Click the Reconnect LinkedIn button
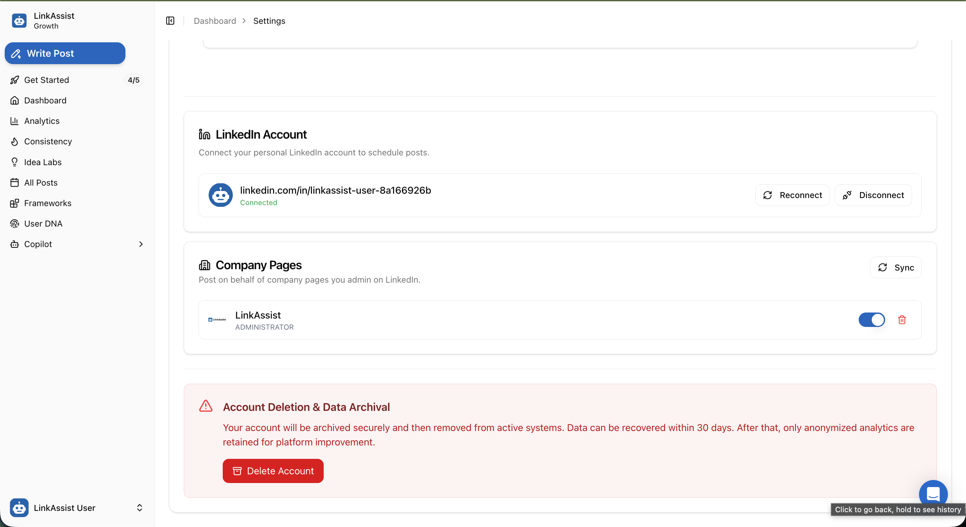Image resolution: width=966 pixels, height=527 pixels. coord(792,195)
